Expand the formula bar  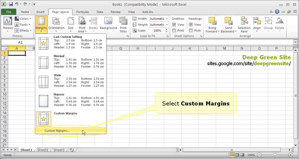295,42
